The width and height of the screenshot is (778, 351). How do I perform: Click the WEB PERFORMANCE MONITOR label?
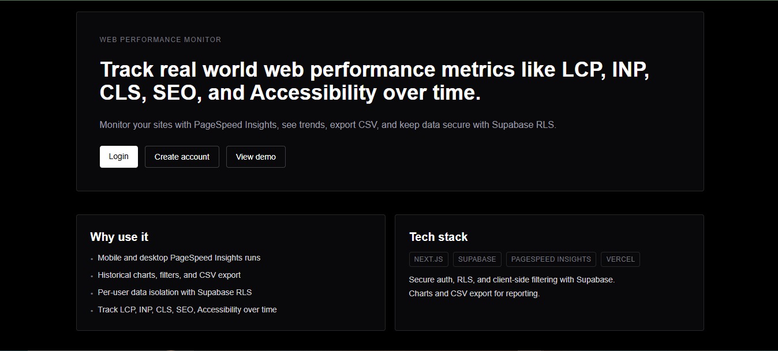coord(160,39)
